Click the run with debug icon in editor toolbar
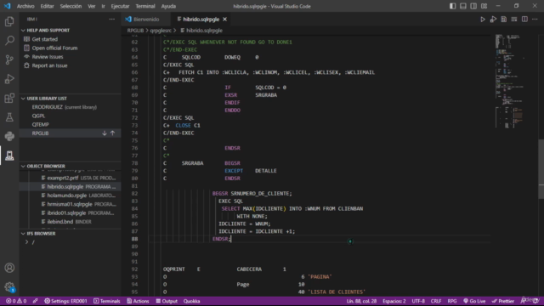 coord(493,20)
